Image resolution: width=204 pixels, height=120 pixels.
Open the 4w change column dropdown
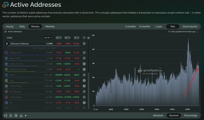67,38
